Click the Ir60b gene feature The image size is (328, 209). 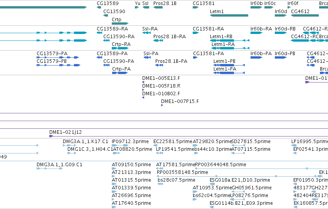click(x=256, y=7)
